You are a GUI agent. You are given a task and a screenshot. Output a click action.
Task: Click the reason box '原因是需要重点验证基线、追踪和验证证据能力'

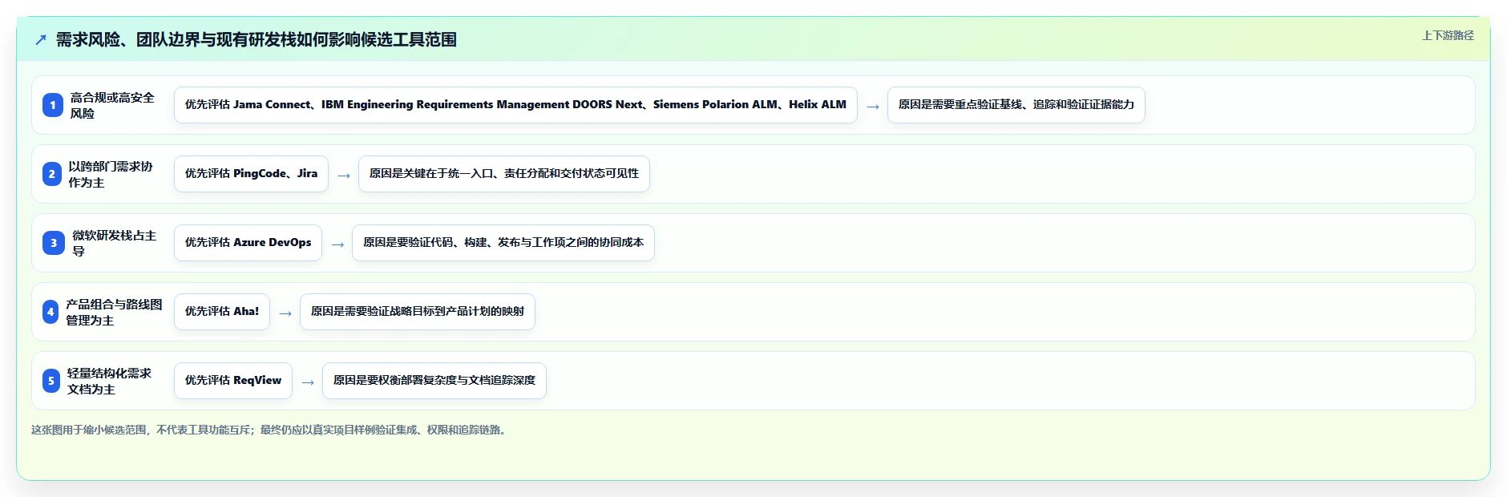click(x=1016, y=105)
